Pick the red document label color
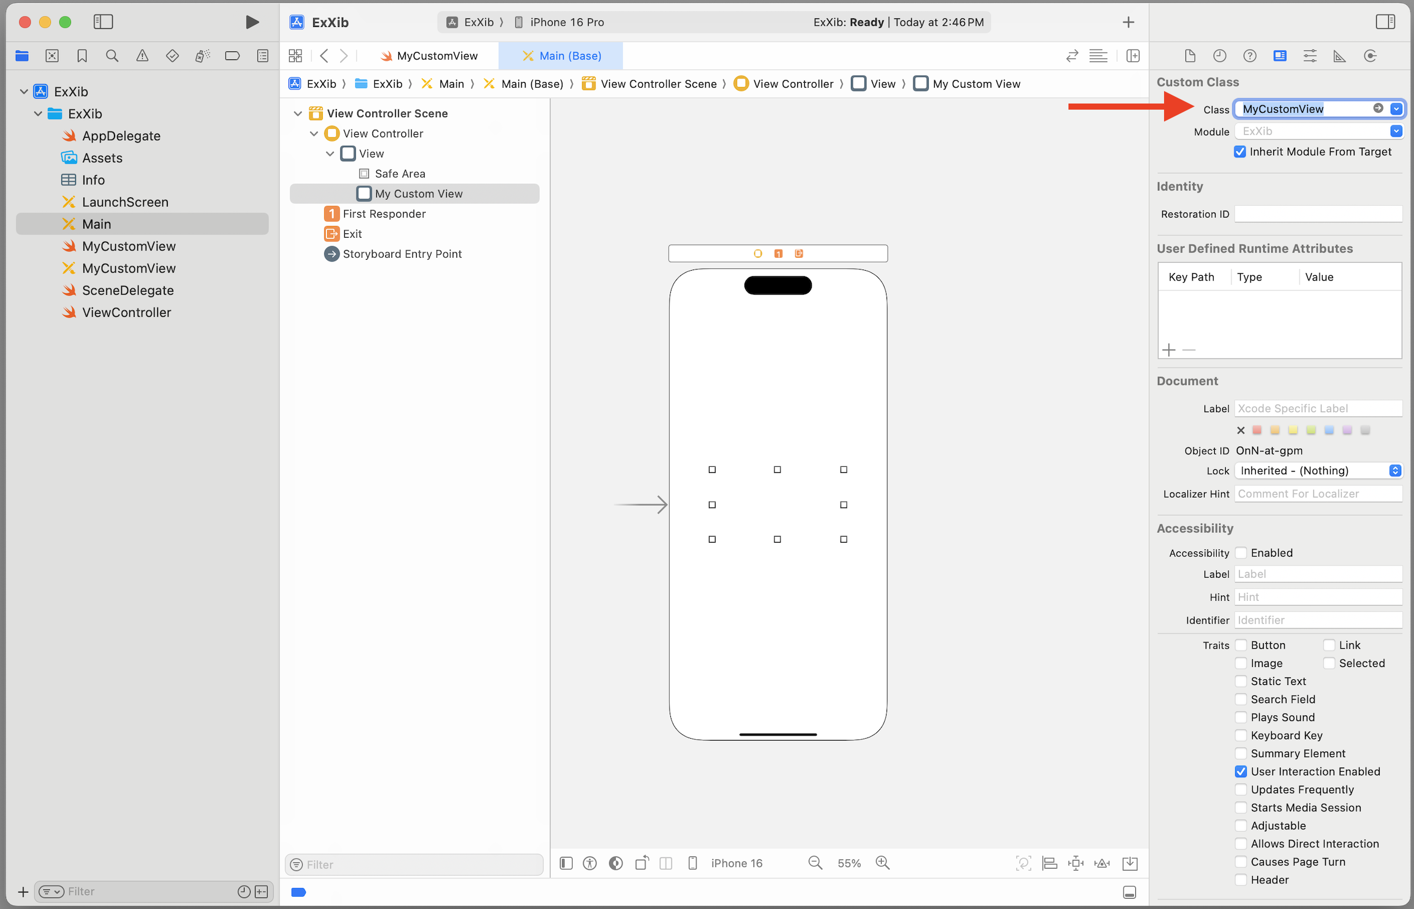The image size is (1414, 909). pyautogui.click(x=1257, y=430)
